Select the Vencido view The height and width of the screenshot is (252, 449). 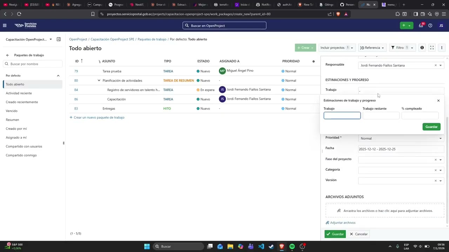tap(12, 111)
